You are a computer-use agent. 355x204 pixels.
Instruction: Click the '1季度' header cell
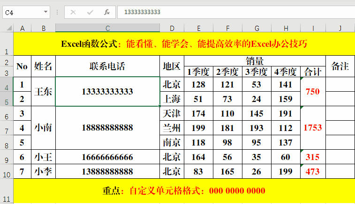coord(198,72)
